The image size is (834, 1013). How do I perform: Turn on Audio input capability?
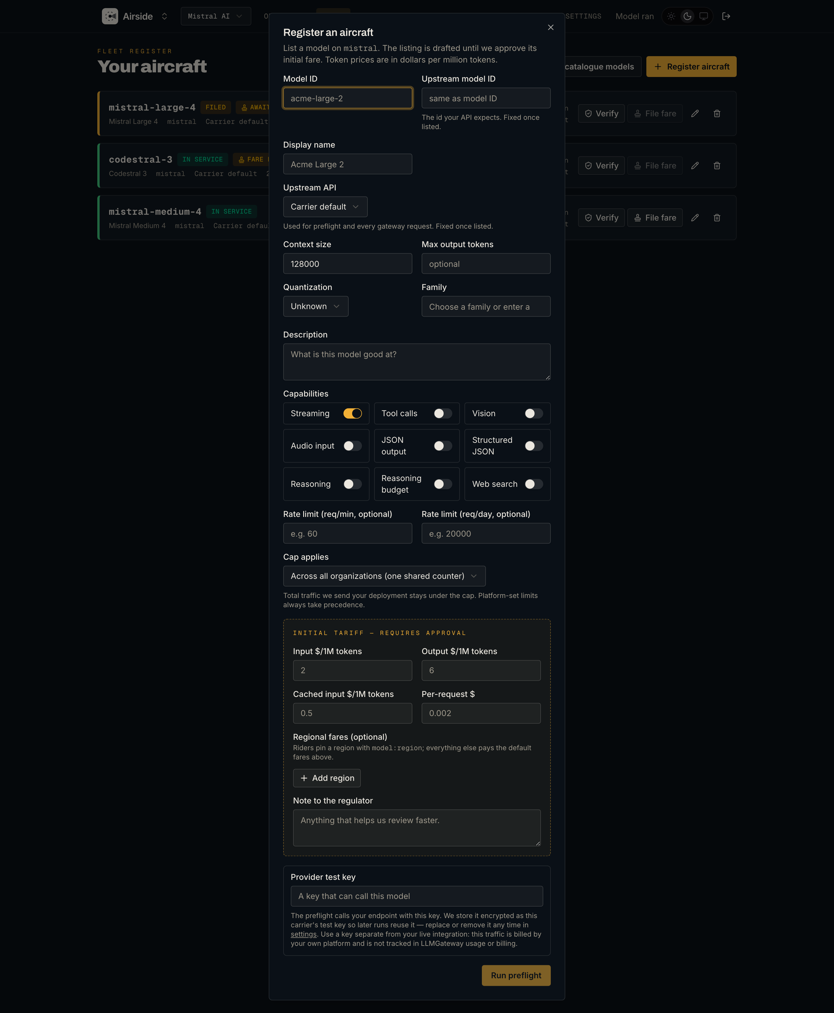(x=353, y=446)
